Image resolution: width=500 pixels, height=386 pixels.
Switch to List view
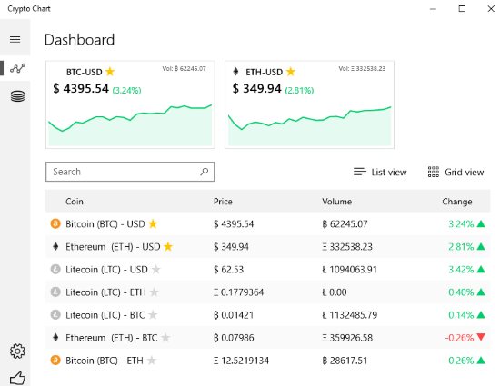pyautogui.click(x=380, y=172)
